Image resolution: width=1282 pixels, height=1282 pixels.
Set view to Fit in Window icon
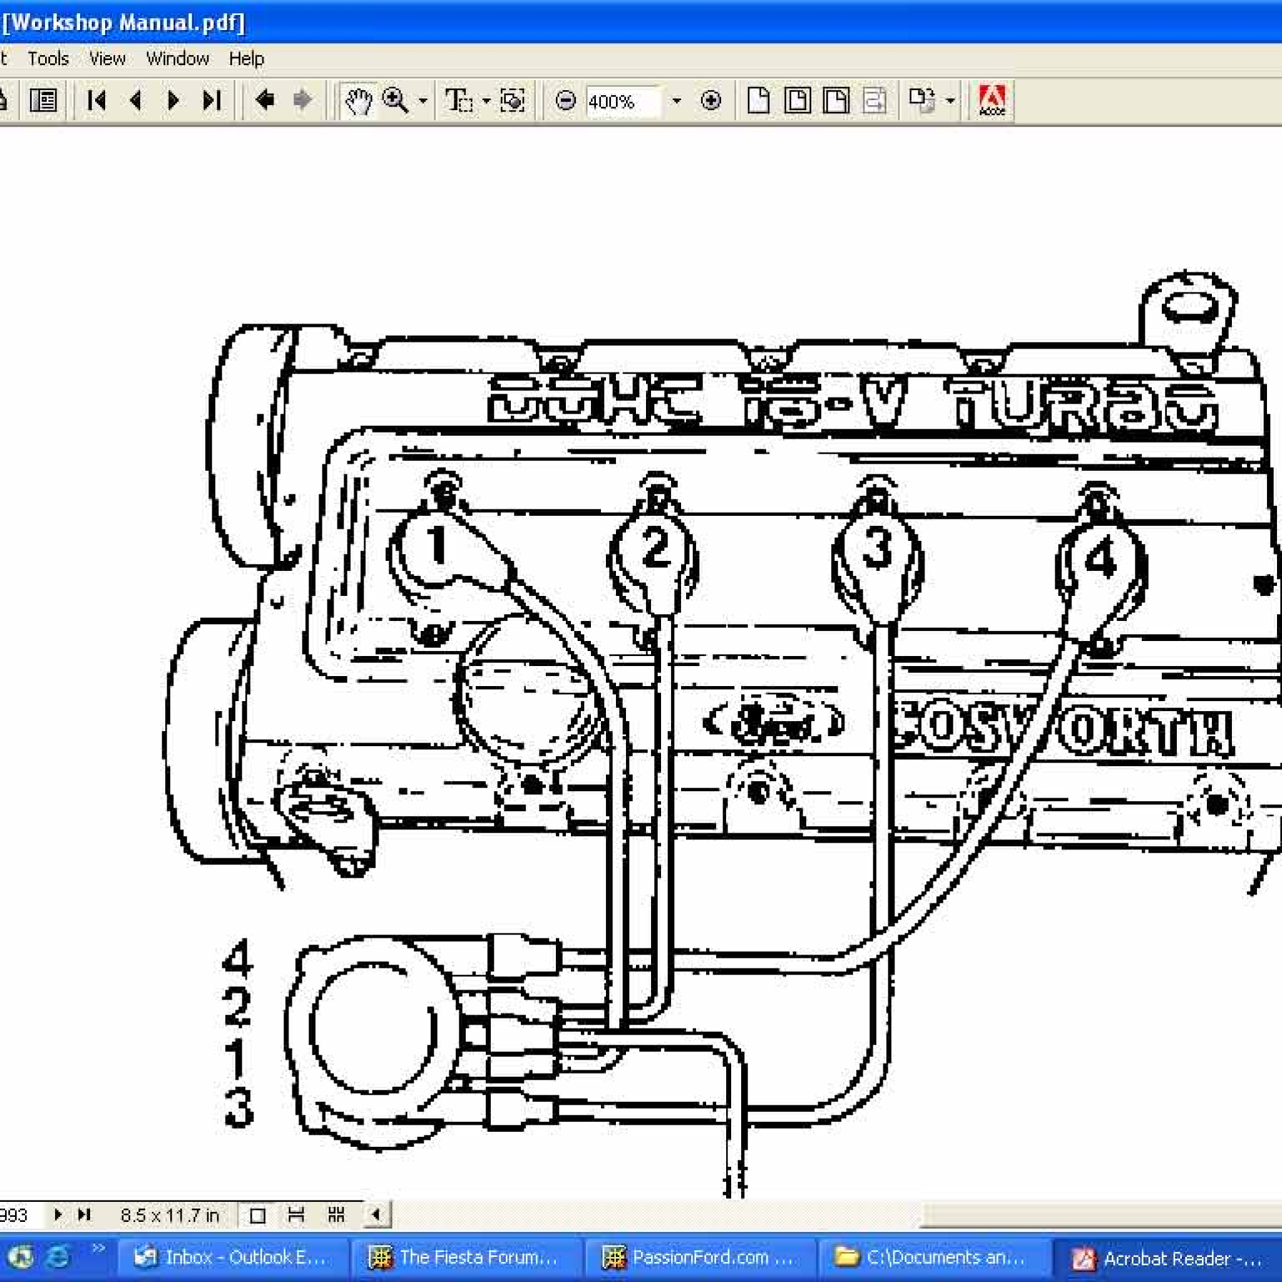coord(797,101)
